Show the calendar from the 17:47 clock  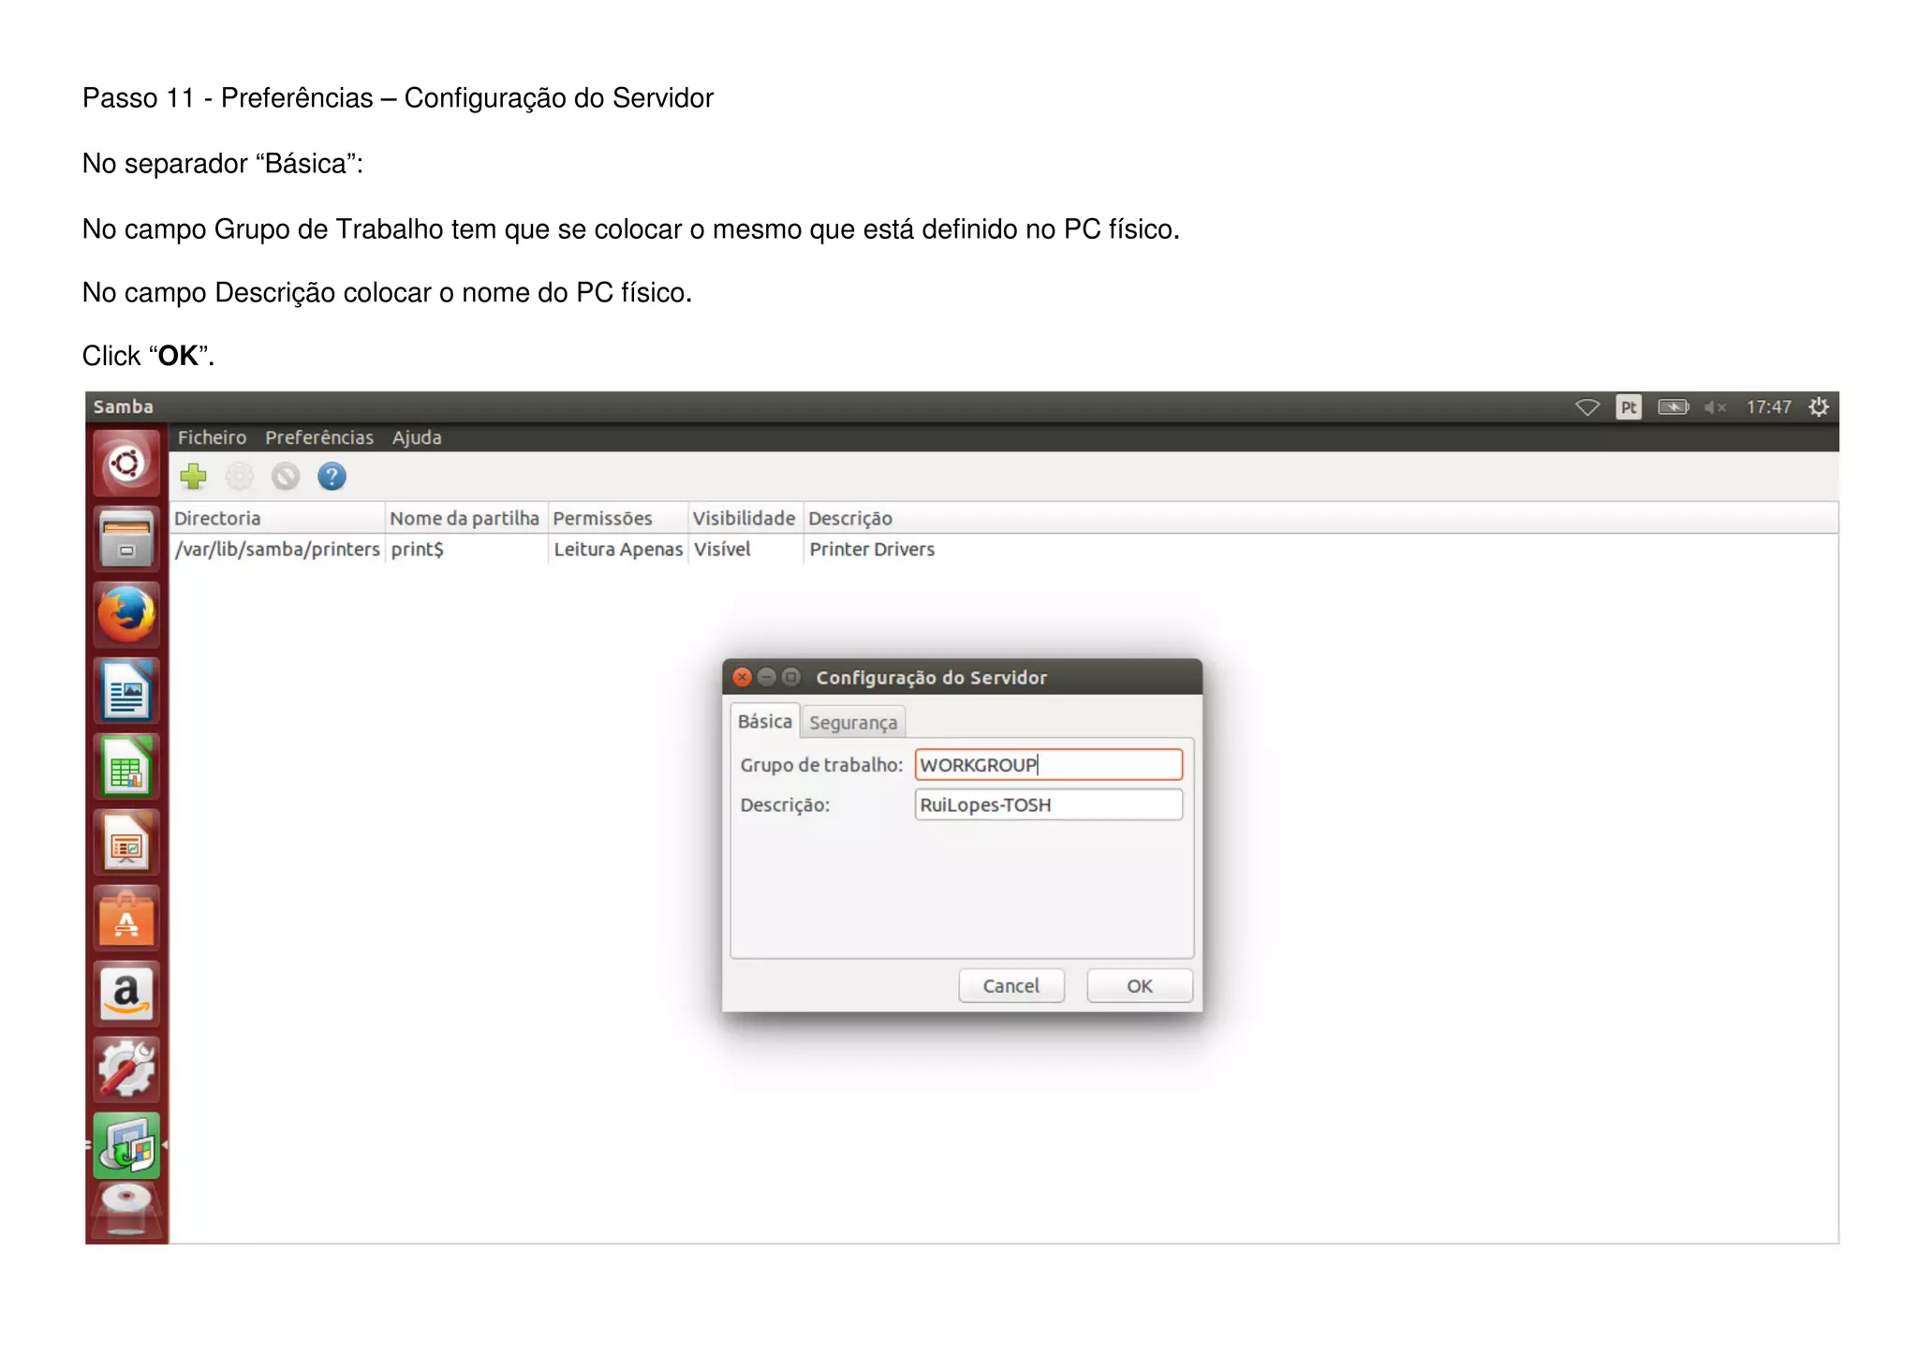[1768, 407]
